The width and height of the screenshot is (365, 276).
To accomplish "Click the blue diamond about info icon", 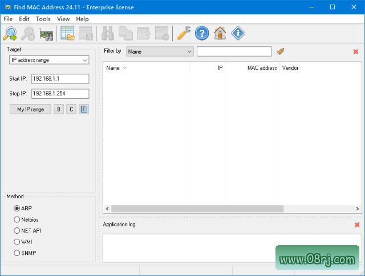I will 238,34.
